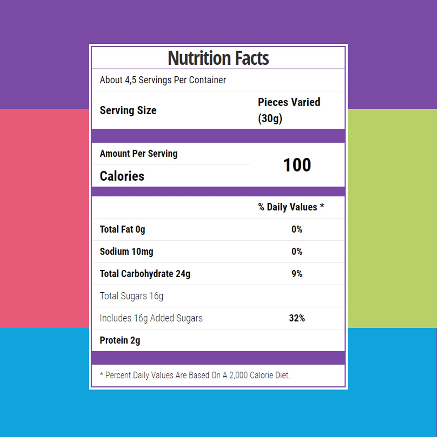Click the Sodium 10mg row label
Viewport: 437px width, 437px height.
(x=126, y=251)
